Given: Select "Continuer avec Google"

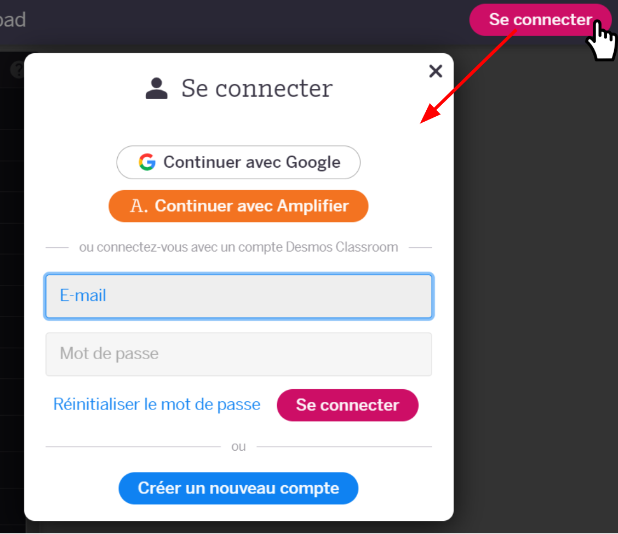Looking at the screenshot, I should click(238, 162).
